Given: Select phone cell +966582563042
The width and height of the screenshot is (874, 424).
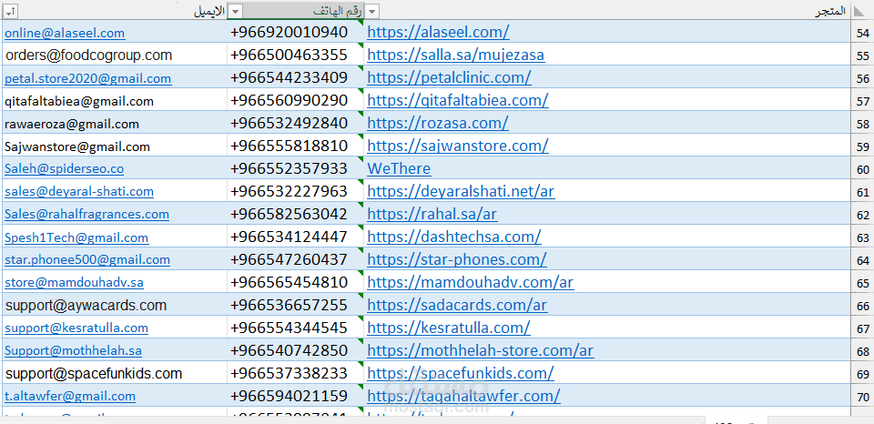Looking at the screenshot, I should coord(295,214).
